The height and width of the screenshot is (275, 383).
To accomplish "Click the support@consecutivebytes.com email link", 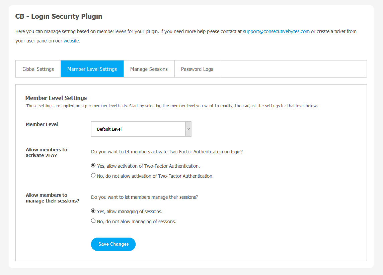I will tap(276, 31).
